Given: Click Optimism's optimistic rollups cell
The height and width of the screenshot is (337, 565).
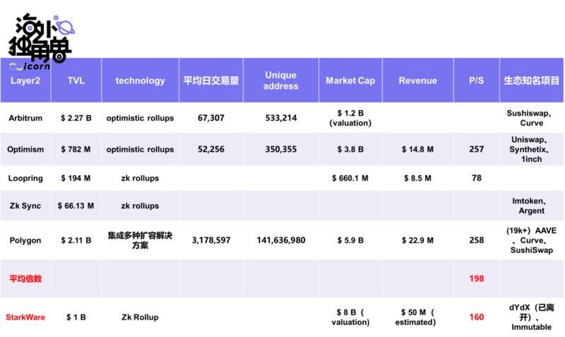Looking at the screenshot, I should [140, 149].
